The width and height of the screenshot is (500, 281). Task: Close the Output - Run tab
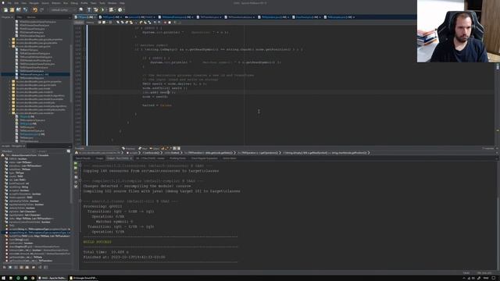click(131, 158)
